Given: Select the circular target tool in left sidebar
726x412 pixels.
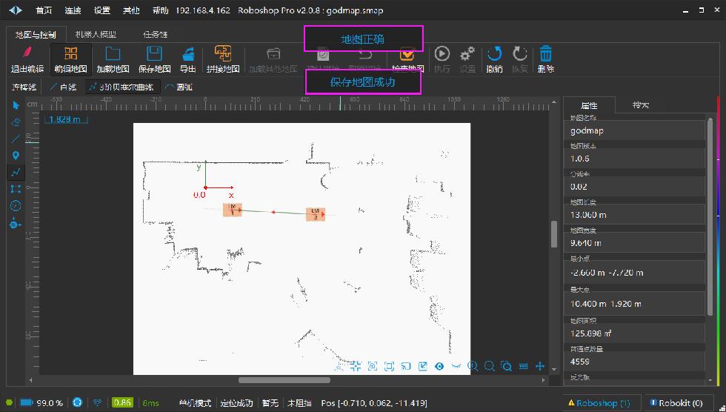Looking at the screenshot, I should [16, 205].
